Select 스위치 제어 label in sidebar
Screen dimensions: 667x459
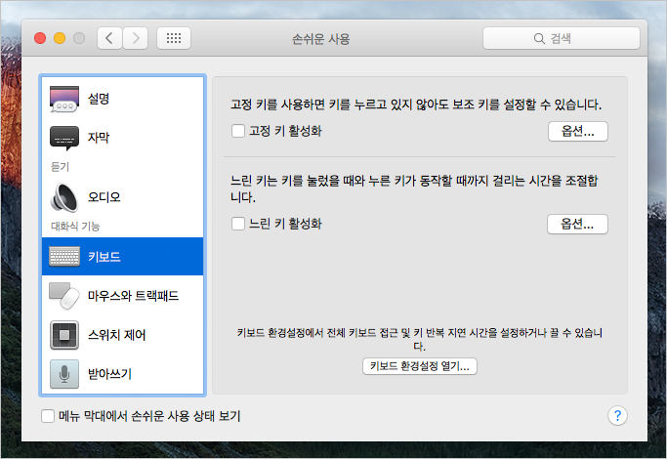click(x=117, y=335)
